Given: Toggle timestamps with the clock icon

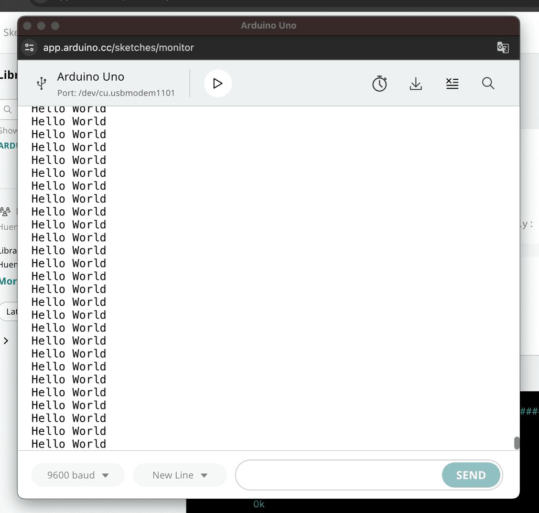Looking at the screenshot, I should coord(379,84).
